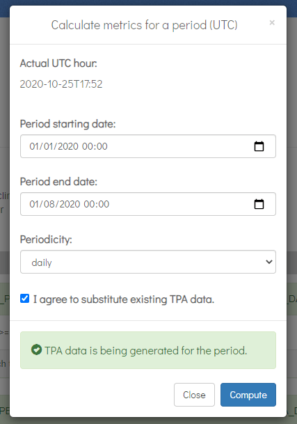This screenshot has width=297, height=424.
Task: Open calendar picker for period starting date
Action: point(259,146)
